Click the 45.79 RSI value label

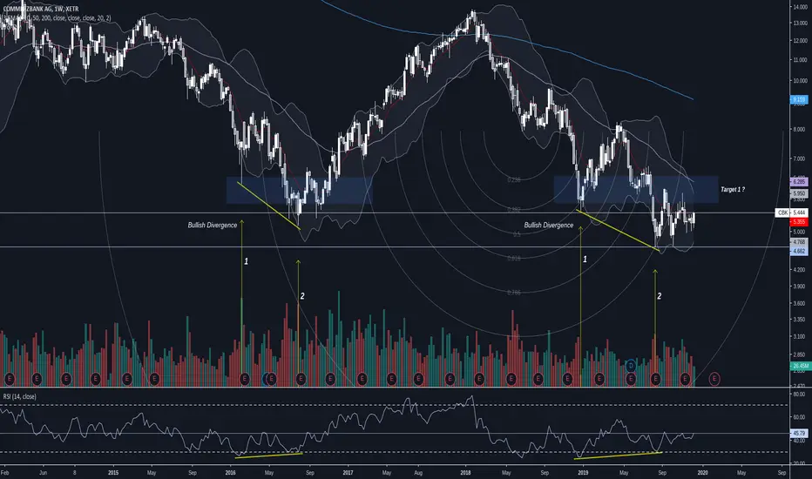tap(799, 433)
